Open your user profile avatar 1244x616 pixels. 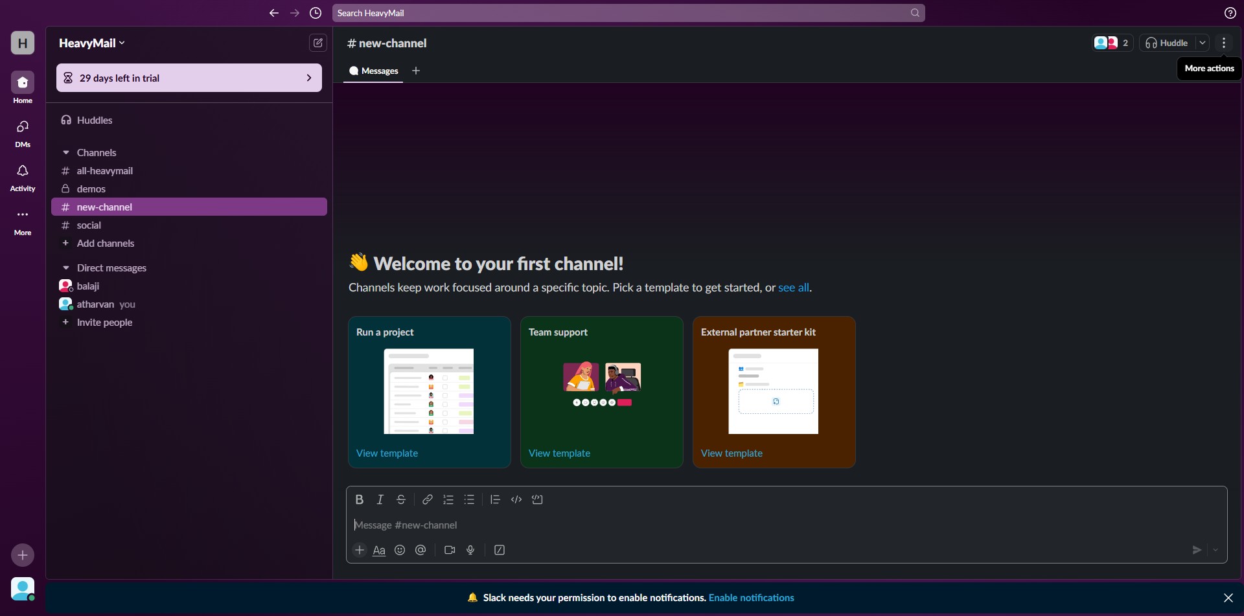(23, 589)
